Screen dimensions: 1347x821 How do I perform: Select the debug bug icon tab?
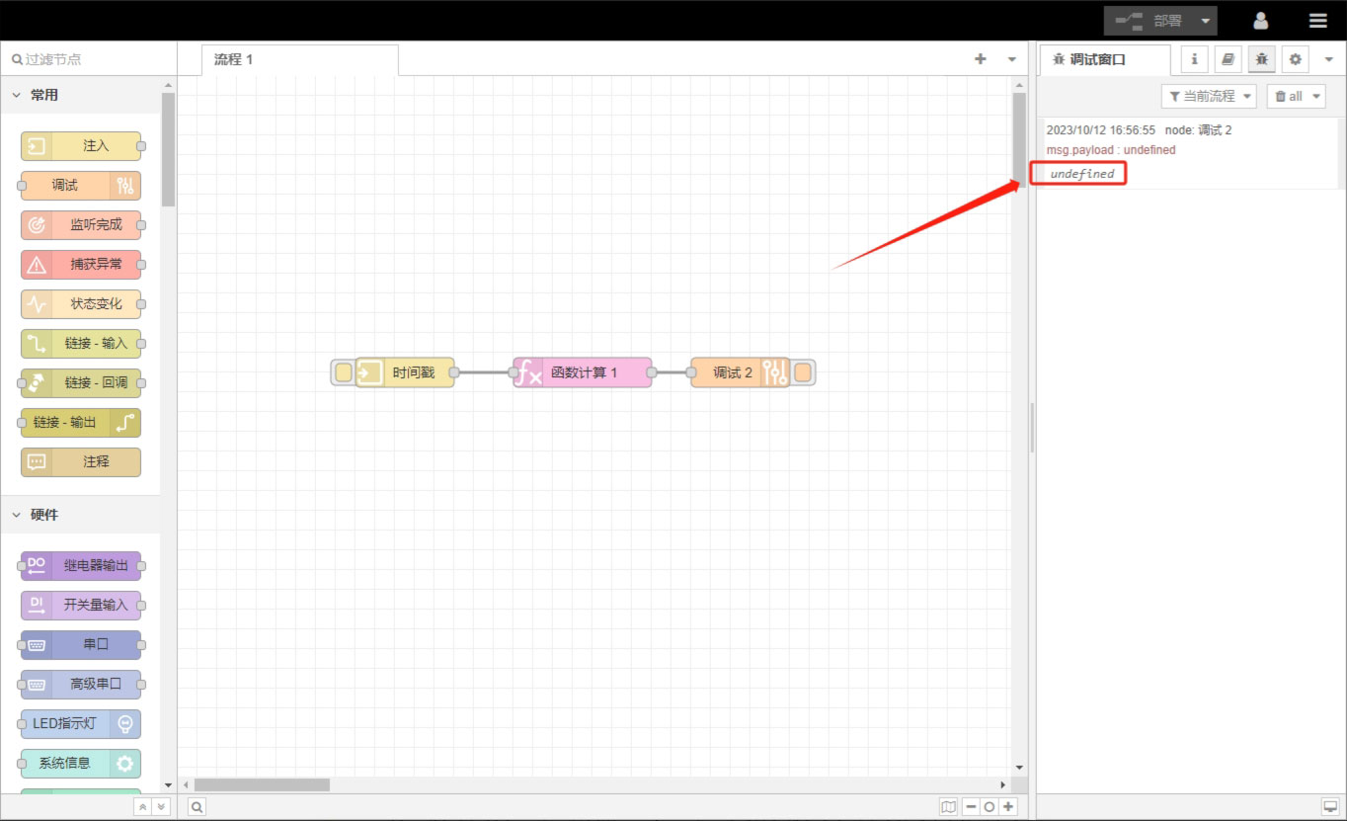pos(1261,59)
